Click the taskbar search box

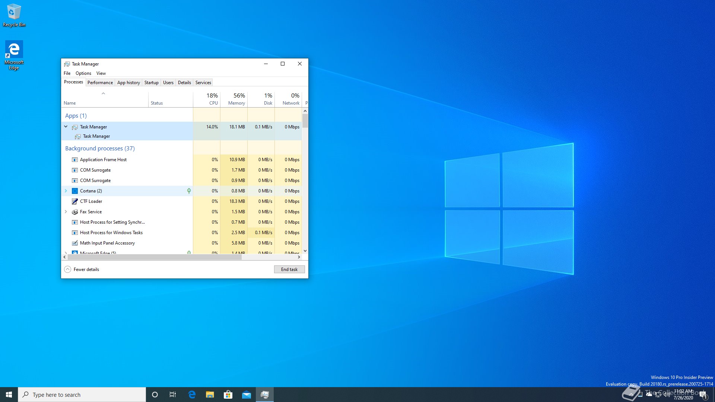click(x=82, y=395)
